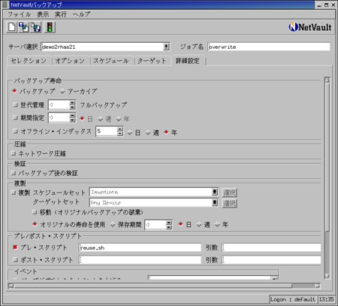Switch to the ターゲット tab
Screen dimensions: 338x306
click(152, 61)
